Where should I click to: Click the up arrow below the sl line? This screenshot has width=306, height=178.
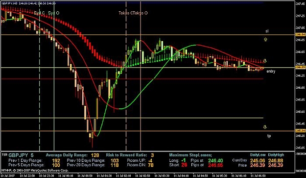(x=265, y=39)
